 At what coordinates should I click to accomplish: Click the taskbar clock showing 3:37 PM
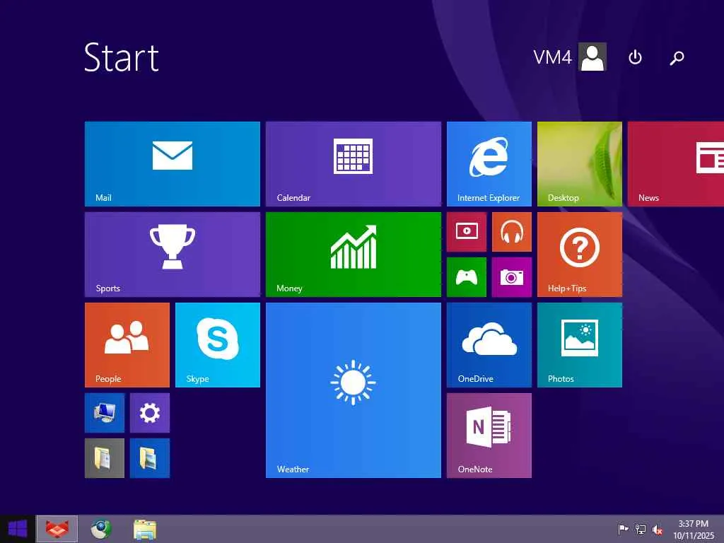click(x=693, y=530)
